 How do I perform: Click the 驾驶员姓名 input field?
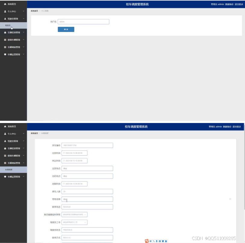[x=87, y=230]
